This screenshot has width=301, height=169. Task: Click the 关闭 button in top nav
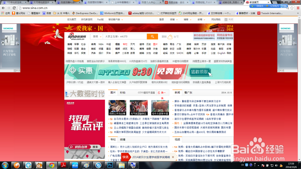229,20
